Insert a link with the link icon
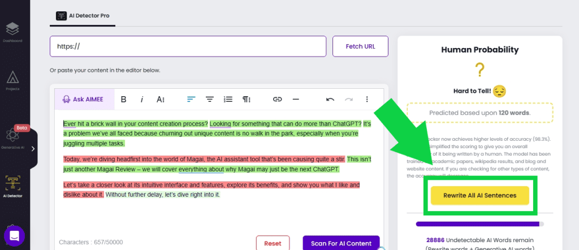 277,100
